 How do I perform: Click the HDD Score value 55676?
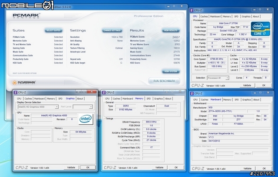coord(177,63)
